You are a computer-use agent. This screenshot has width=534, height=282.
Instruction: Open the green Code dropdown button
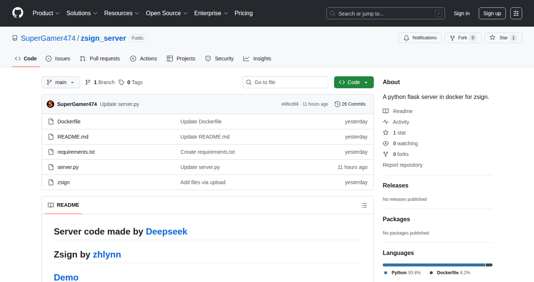(x=354, y=82)
